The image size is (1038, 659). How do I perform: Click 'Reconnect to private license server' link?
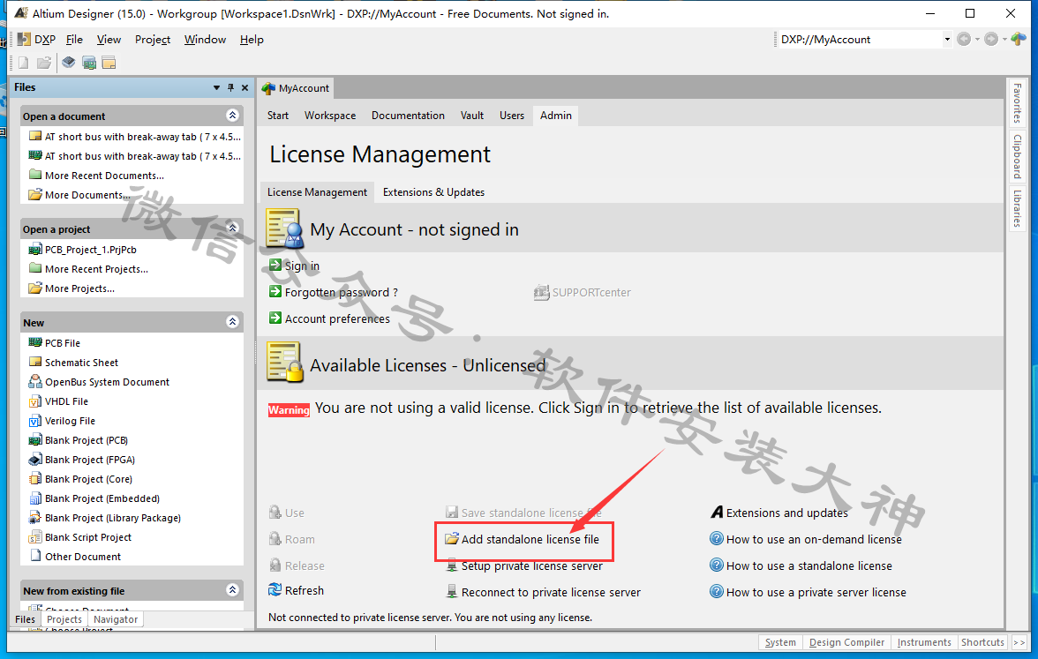point(551,592)
